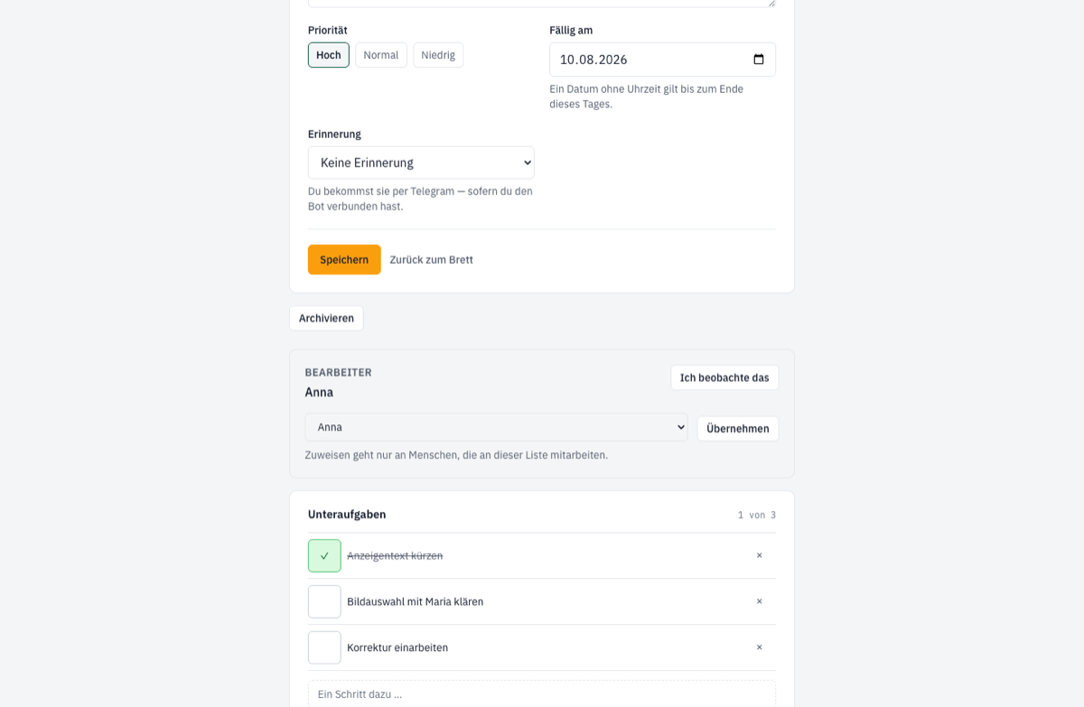Open the Bearbeiter assignee dropdown
1084x707 pixels.
[497, 427]
